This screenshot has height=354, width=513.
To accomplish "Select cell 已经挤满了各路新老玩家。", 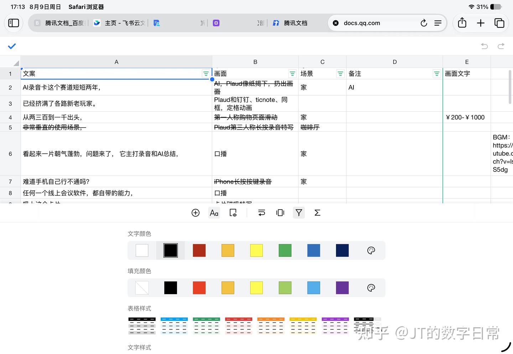I will 116,104.
